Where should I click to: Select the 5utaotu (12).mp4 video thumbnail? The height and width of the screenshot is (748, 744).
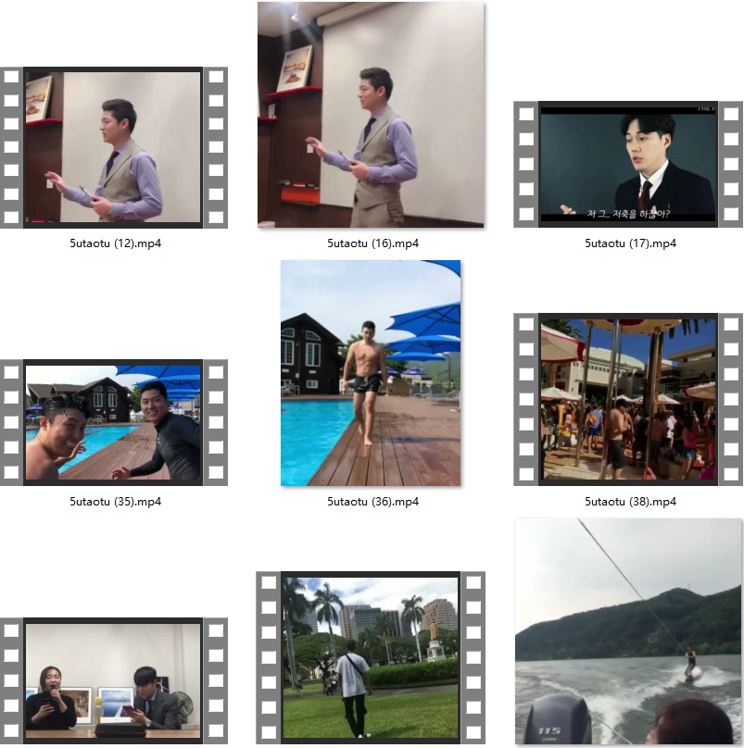click(x=113, y=147)
